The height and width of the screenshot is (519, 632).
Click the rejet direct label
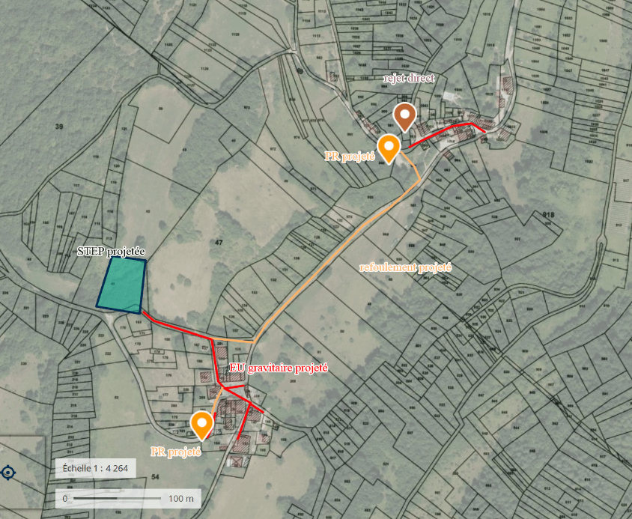click(x=409, y=78)
